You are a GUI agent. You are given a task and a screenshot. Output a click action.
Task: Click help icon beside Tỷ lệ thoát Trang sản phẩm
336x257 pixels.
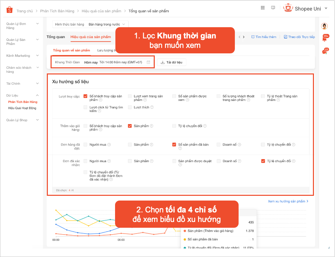click(x=278, y=100)
